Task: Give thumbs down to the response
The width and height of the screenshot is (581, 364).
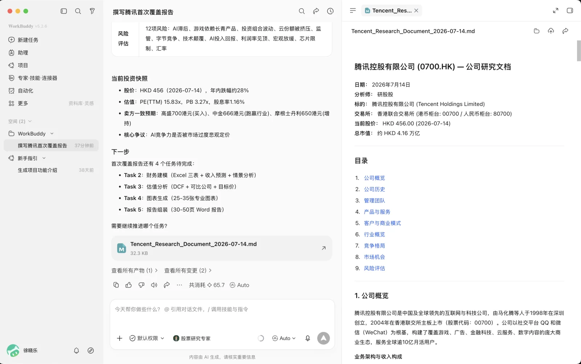Action: (x=142, y=285)
